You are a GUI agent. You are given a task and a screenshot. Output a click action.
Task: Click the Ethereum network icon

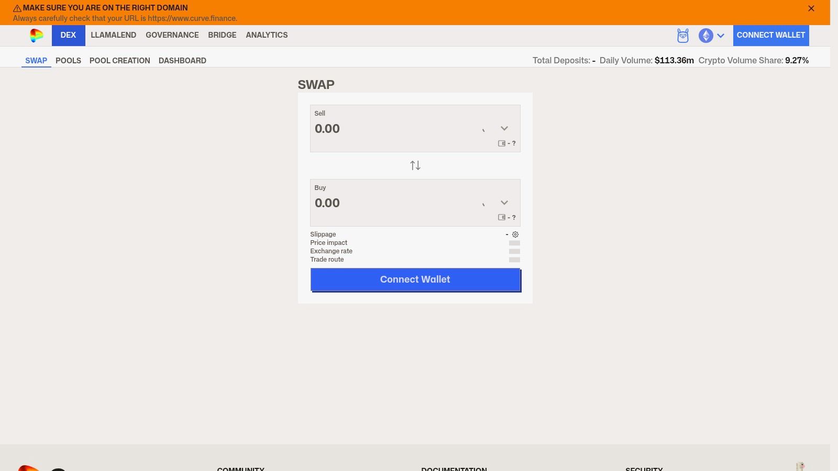click(x=706, y=36)
